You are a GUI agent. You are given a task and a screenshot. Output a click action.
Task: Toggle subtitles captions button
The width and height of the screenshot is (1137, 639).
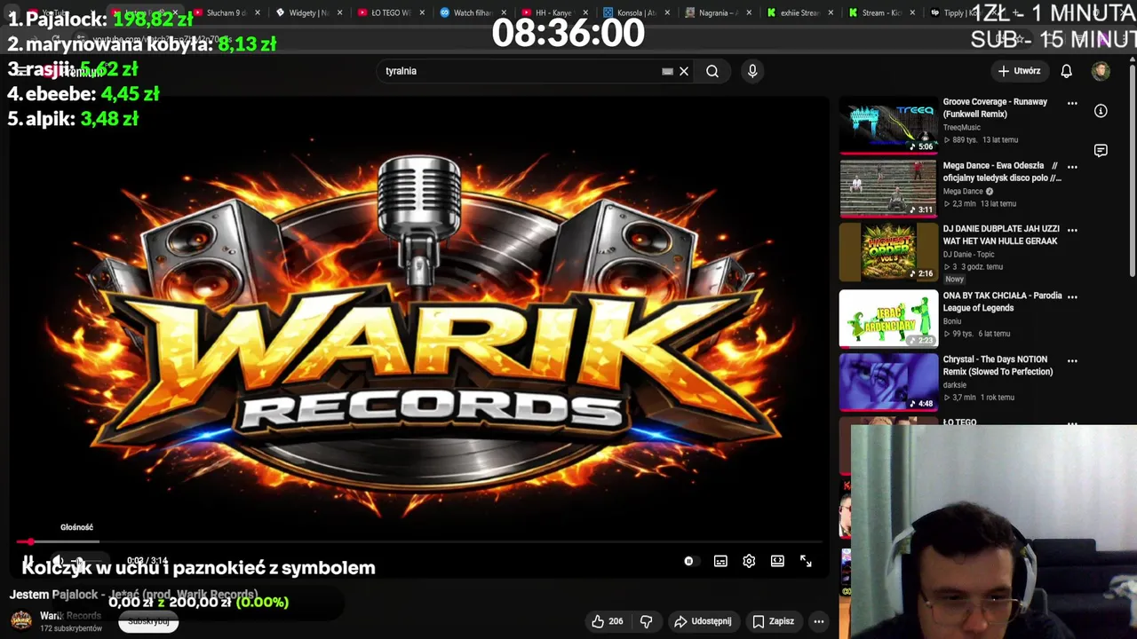click(x=720, y=561)
